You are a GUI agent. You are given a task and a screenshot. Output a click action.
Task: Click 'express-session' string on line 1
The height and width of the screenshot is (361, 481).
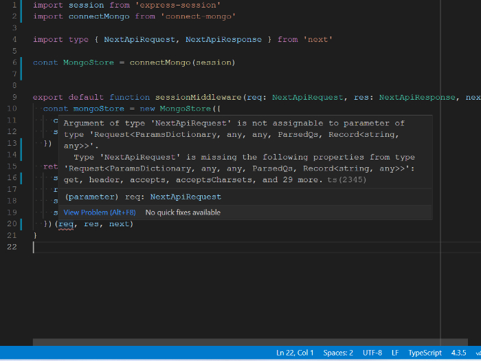tap(178, 6)
